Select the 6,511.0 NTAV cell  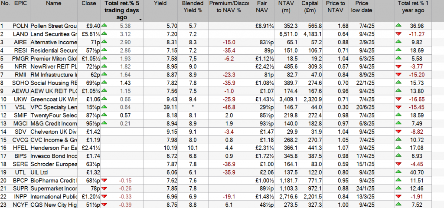287,34
